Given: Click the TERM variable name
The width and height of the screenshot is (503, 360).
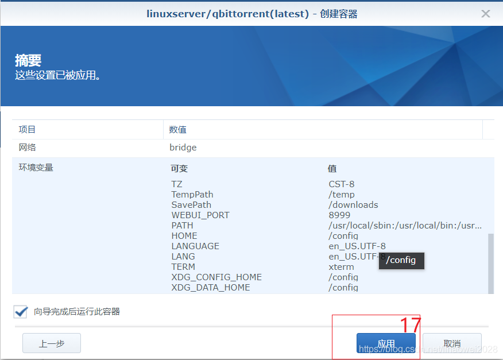Looking at the screenshot, I should click(183, 266).
